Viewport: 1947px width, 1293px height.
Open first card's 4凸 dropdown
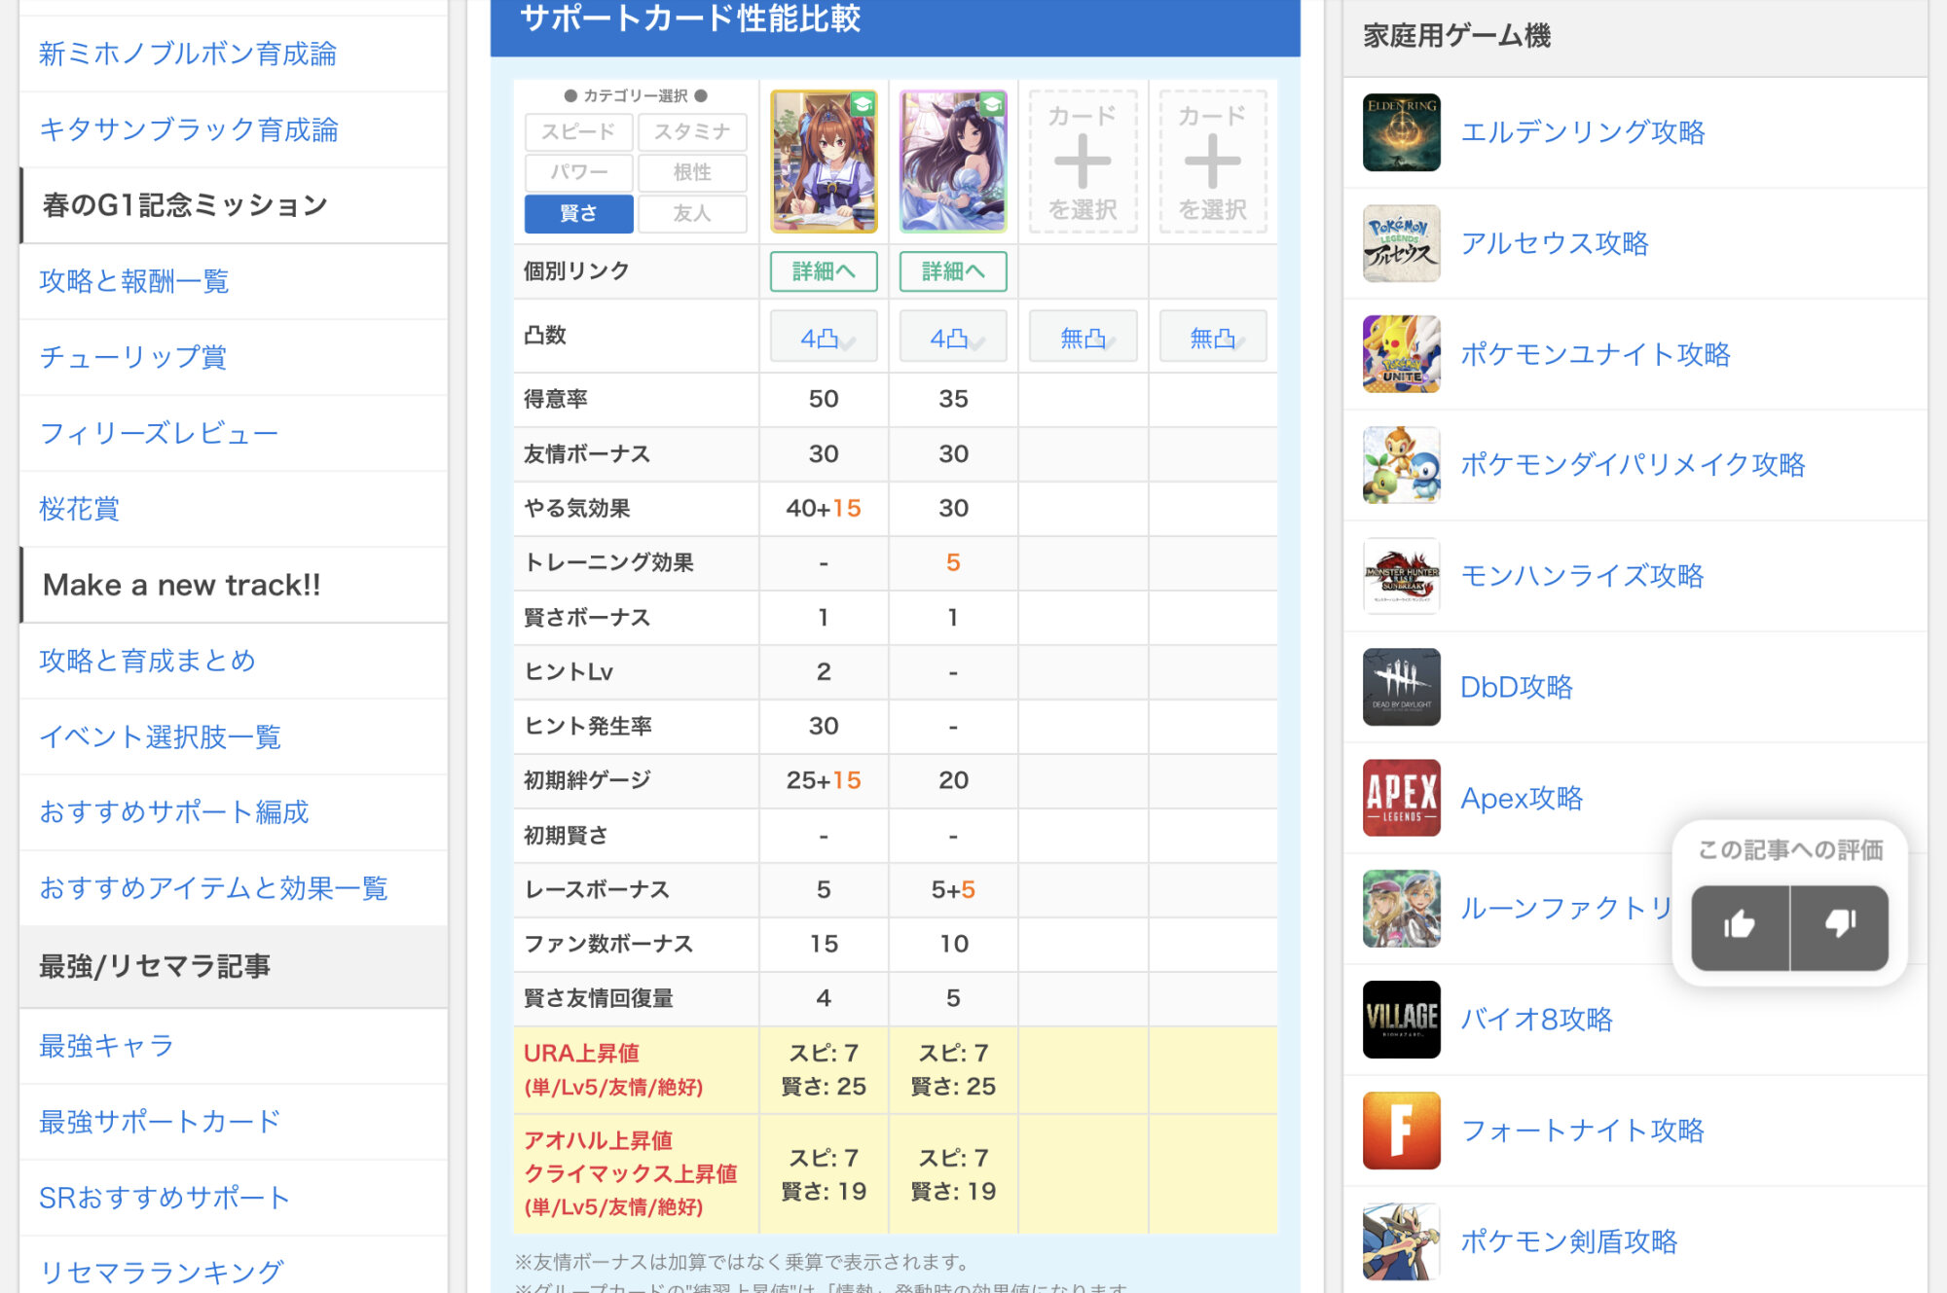pos(824,338)
